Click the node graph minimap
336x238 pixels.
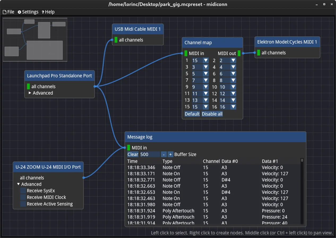click(35, 40)
